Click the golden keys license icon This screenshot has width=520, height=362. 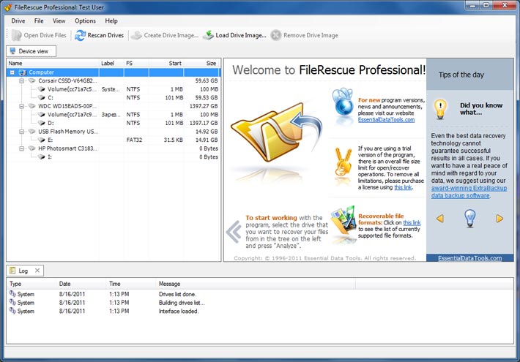click(343, 162)
